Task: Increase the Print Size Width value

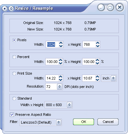Action: tap(61, 77)
